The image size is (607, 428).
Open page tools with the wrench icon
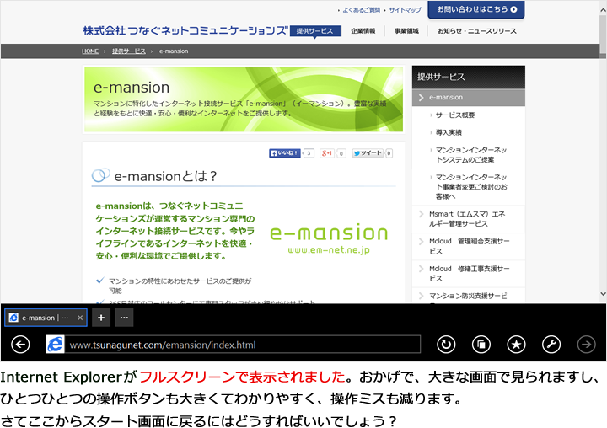click(x=551, y=345)
